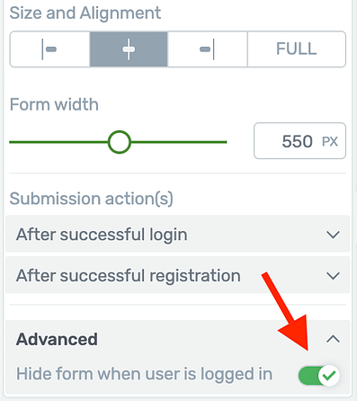
Task: Disable Hide form when logged in toggle
Action: (319, 375)
